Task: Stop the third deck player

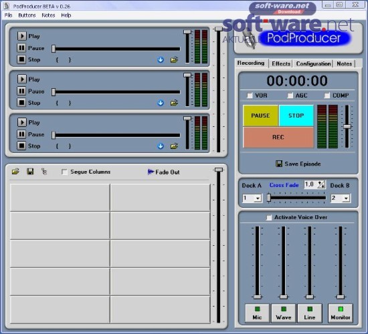Action: point(21,146)
